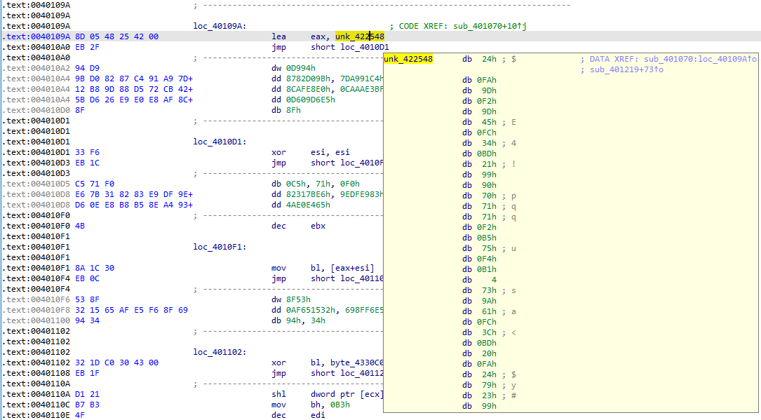Viewport: 761px width, 420px height.
Task: Click the db 8Fh data line
Action: click(286, 110)
